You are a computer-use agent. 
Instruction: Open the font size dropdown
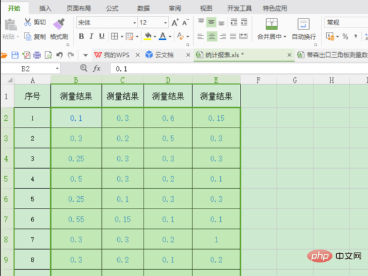166,23
